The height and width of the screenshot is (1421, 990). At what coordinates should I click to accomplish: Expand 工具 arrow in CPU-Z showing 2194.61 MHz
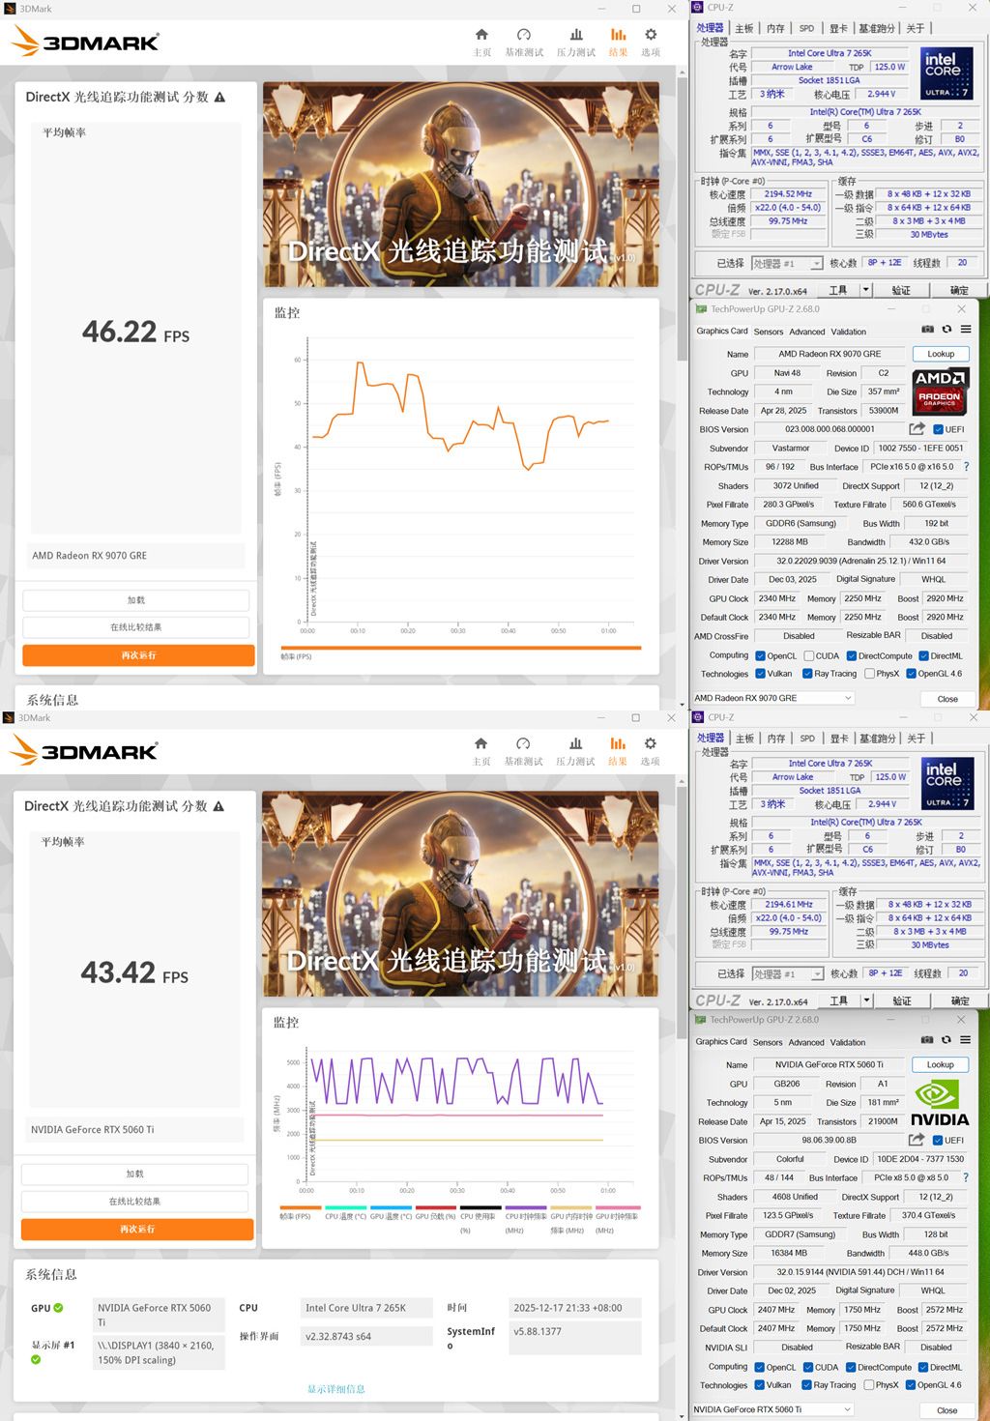tap(866, 1000)
